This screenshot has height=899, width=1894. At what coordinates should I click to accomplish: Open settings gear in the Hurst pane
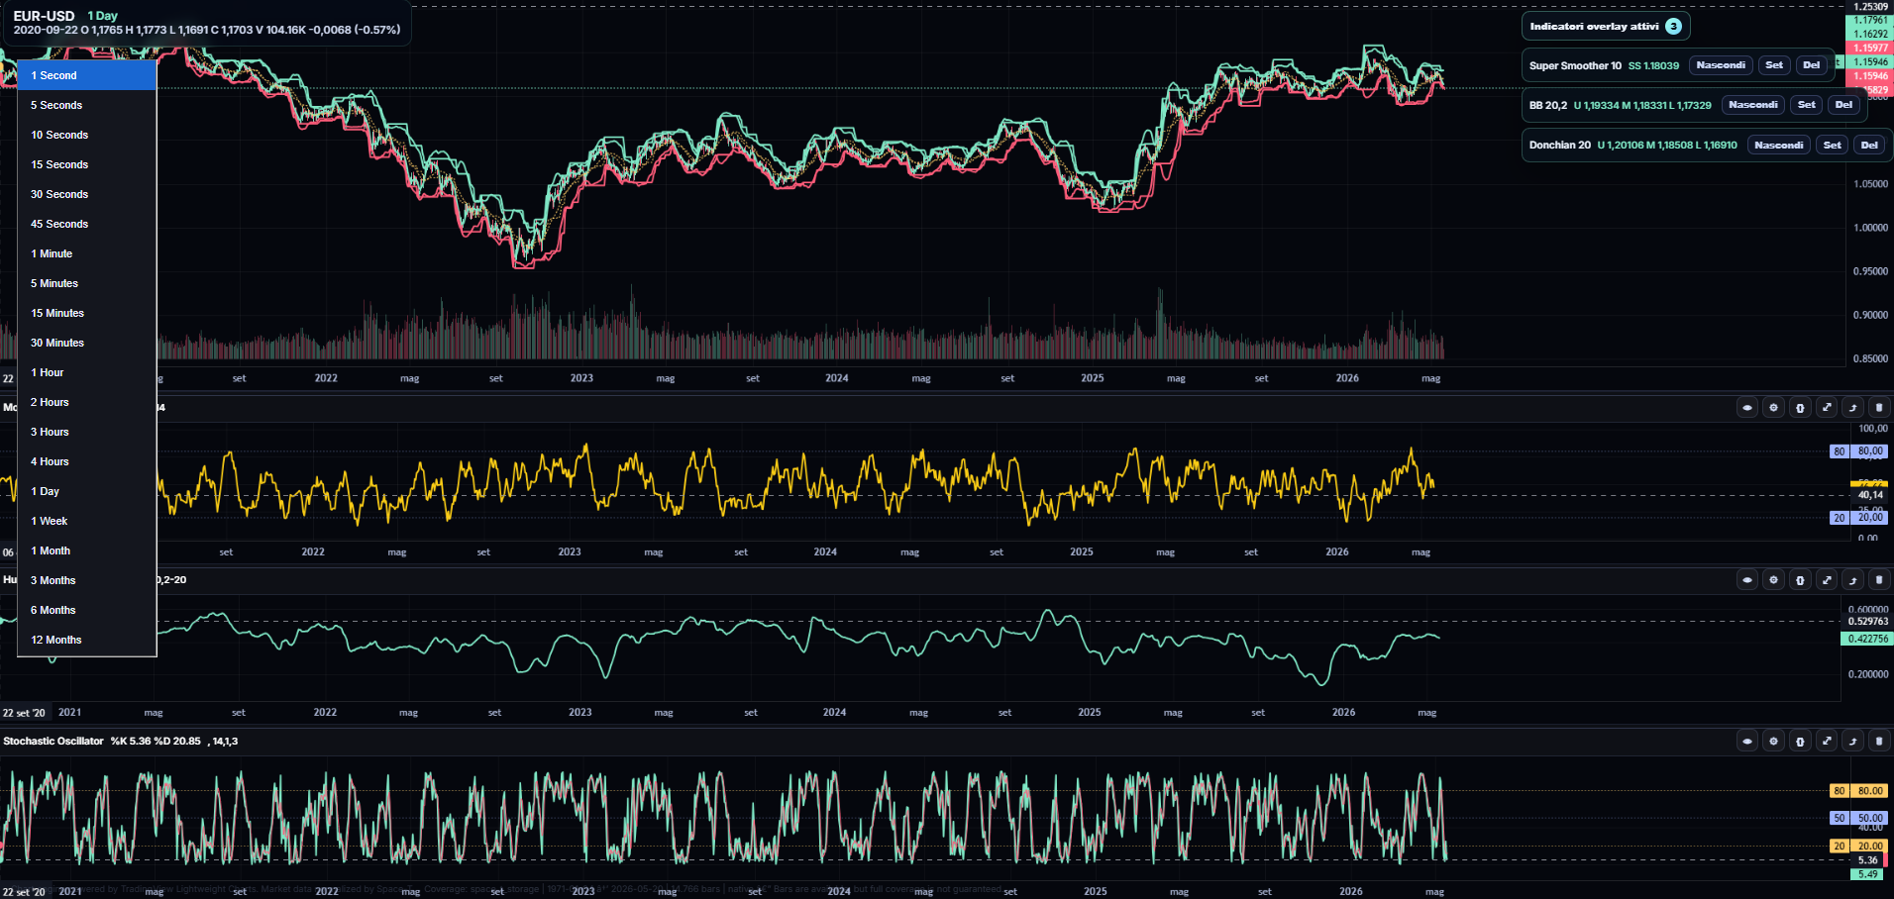click(1774, 580)
